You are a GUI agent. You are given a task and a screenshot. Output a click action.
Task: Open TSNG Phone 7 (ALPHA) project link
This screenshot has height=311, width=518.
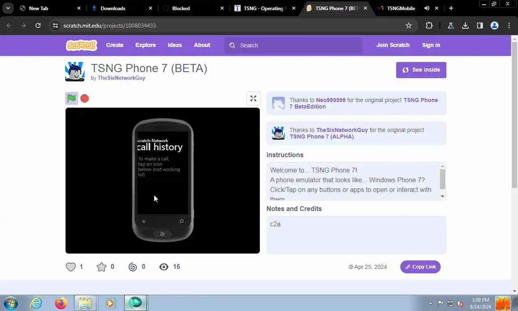[x=322, y=136]
